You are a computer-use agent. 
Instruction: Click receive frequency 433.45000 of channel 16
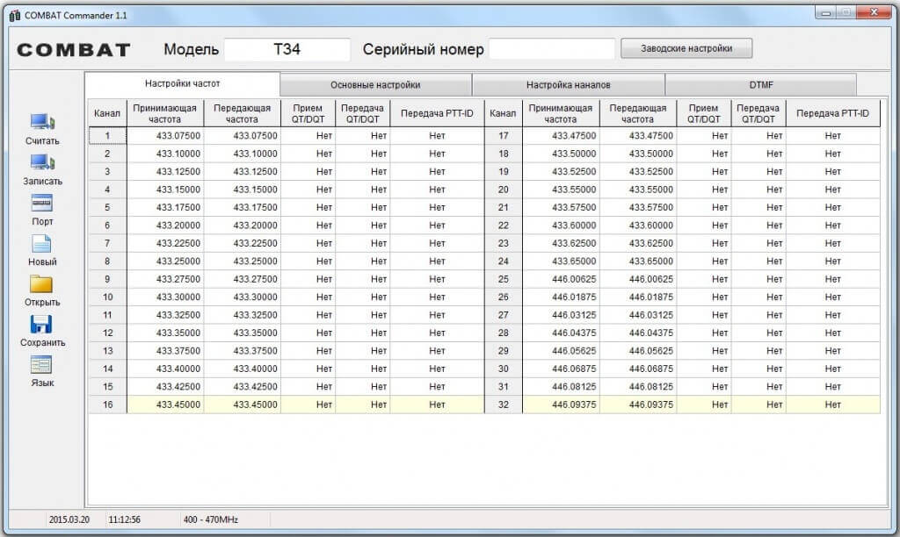(x=165, y=405)
